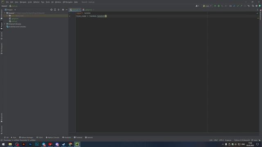Click Git push arrow icon
The height and width of the screenshot is (147, 262).
tap(241, 6)
